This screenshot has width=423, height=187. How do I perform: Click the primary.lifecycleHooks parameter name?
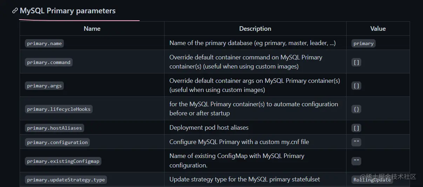59,109
